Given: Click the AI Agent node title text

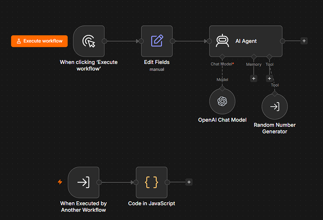Looking at the screenshot, I should pyautogui.click(x=246, y=41).
